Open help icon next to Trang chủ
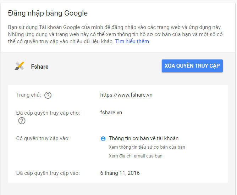Image resolution: width=237 pixels, height=195 pixels. [x=48, y=95]
